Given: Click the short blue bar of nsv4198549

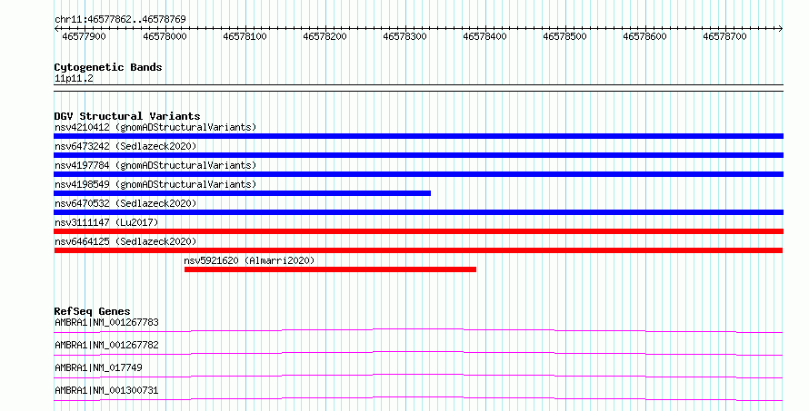Looking at the screenshot, I should coord(242,193).
